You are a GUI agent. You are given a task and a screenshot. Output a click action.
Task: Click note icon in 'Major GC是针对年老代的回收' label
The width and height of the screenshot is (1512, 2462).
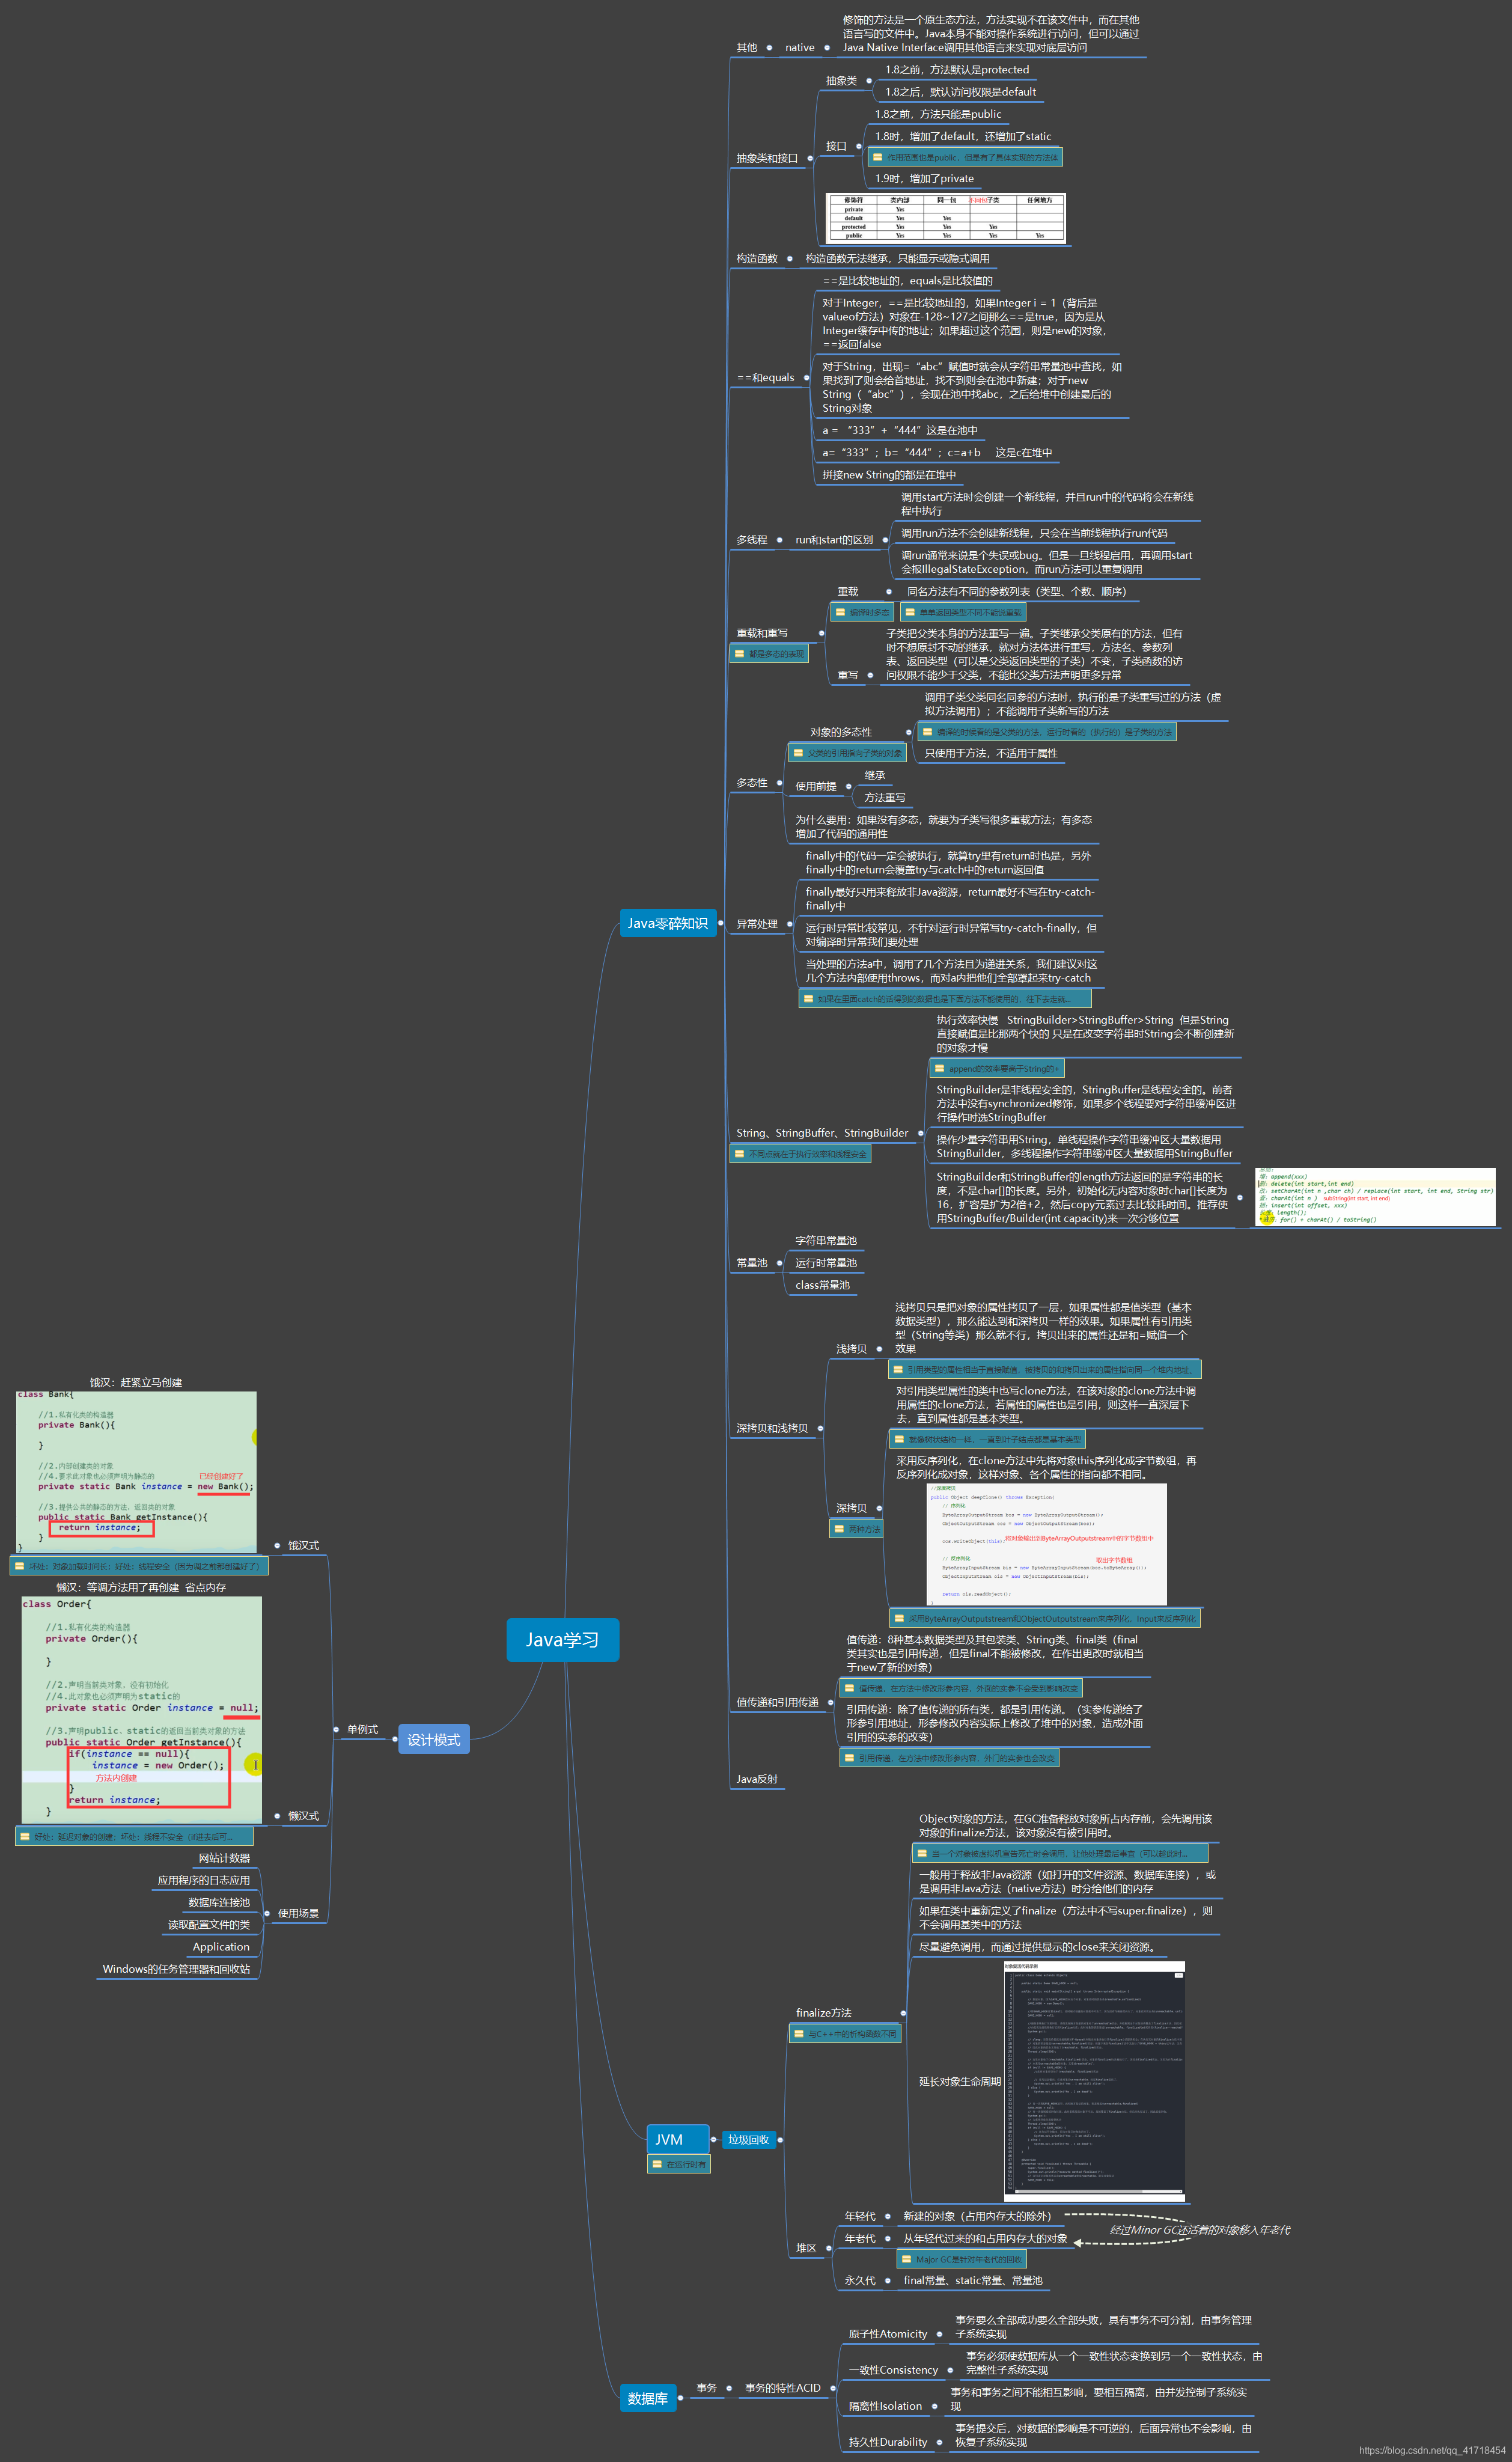pyautogui.click(x=906, y=2259)
